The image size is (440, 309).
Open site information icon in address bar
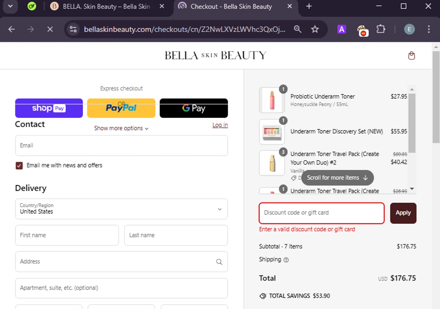point(73,29)
